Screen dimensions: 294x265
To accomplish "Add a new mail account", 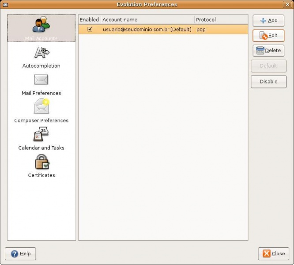I will tap(268, 20).
